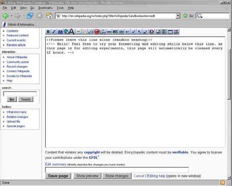This screenshot has height=186, width=232.
Task: Reload the current page
Action: [x=30, y=16]
